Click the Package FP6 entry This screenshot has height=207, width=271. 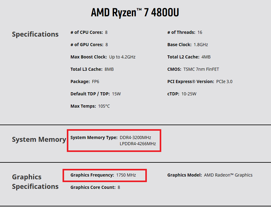click(x=85, y=82)
